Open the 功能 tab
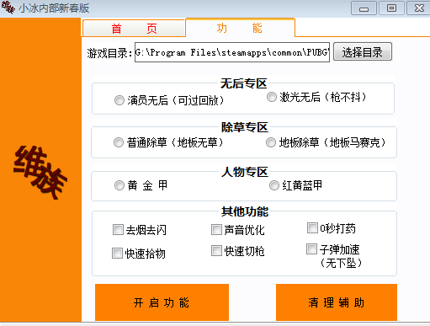This screenshot has height=326, width=430. click(x=240, y=28)
